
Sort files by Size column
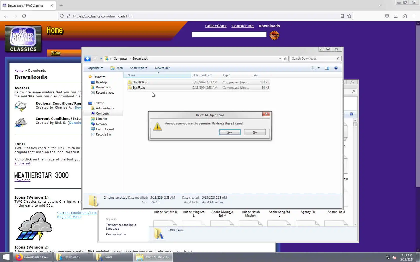pyautogui.click(x=261, y=75)
